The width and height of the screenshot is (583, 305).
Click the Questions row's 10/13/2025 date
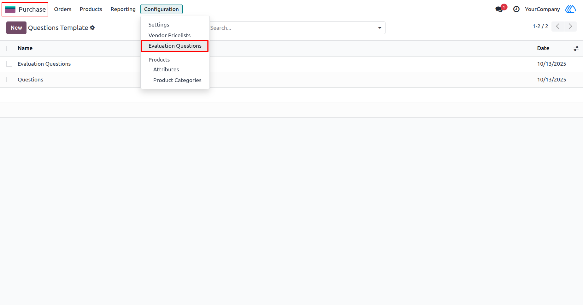coord(552,80)
